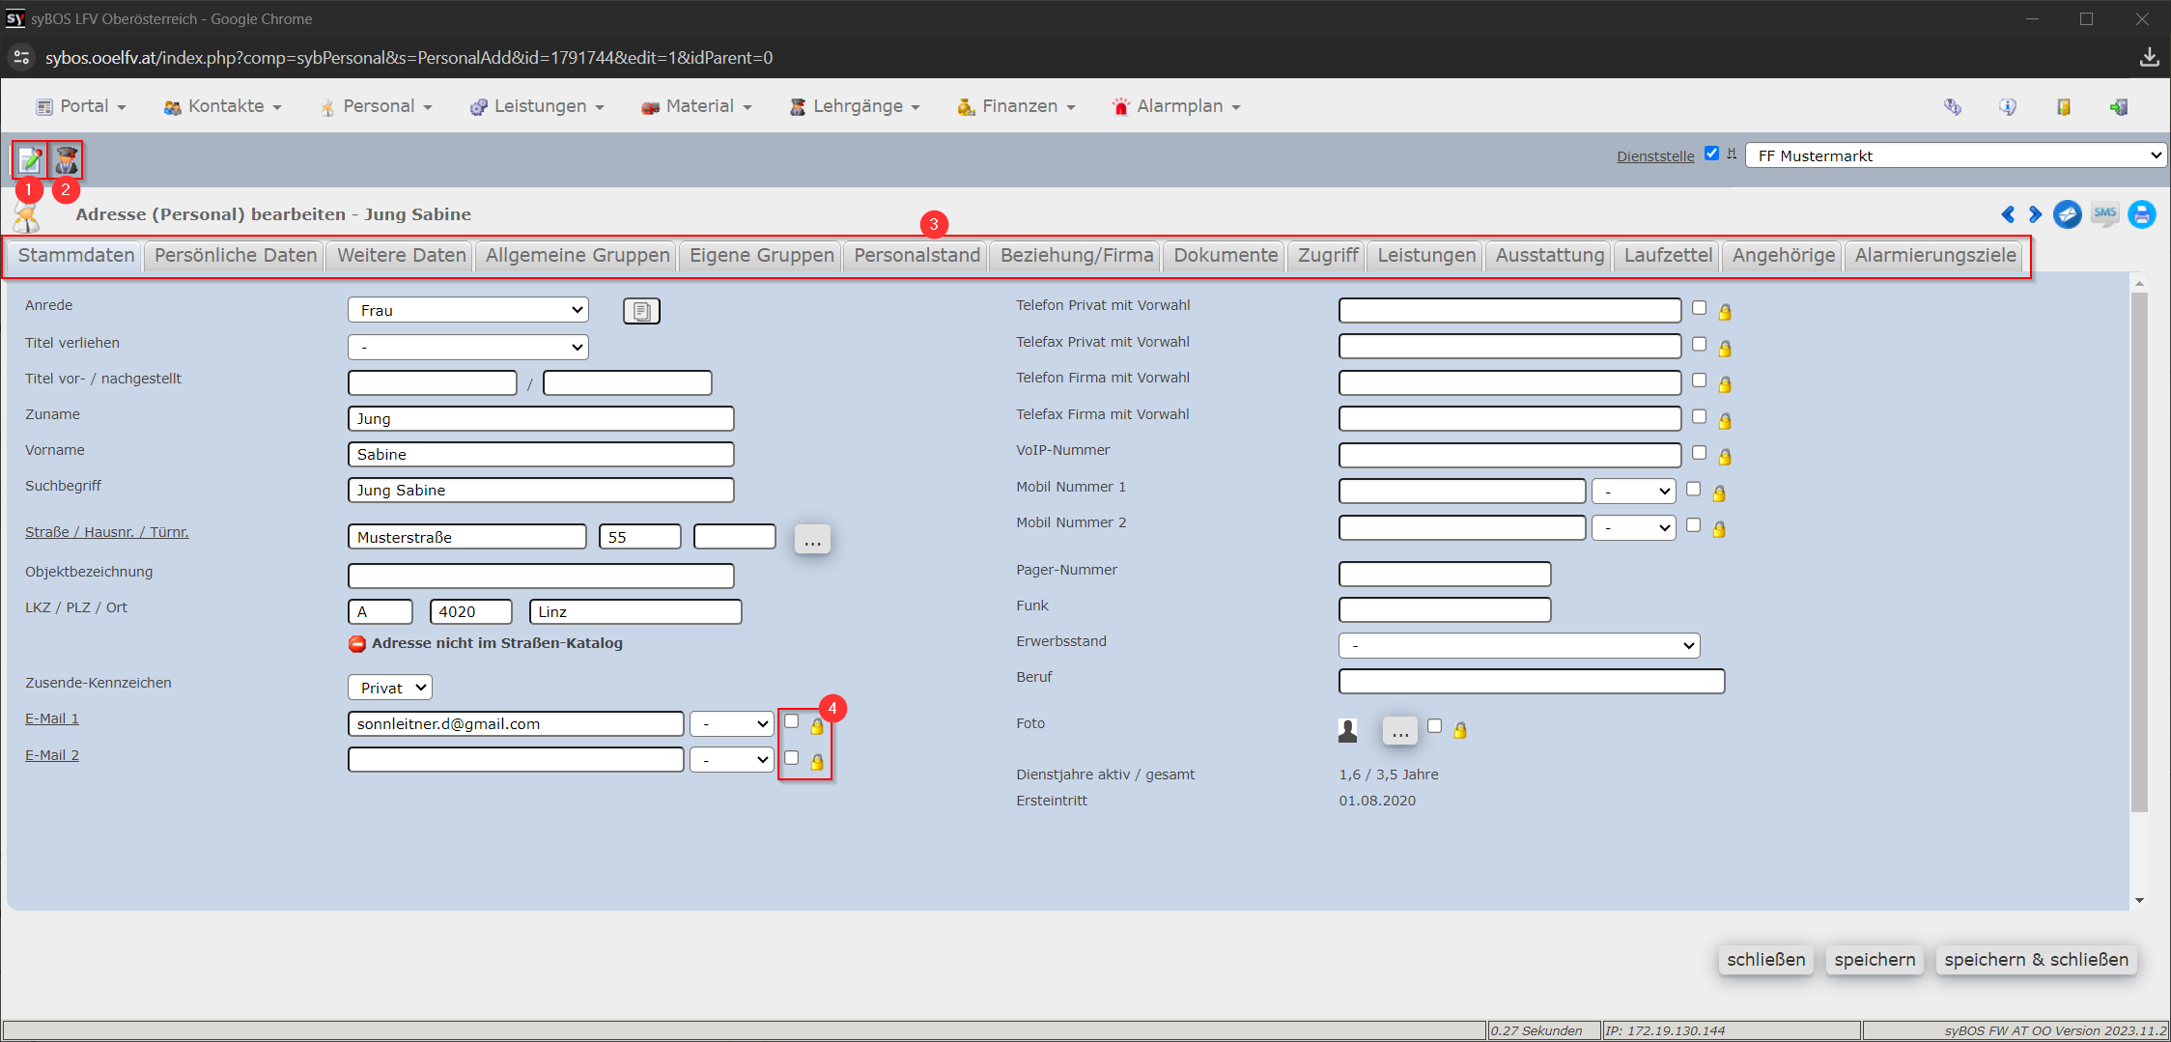The image size is (2171, 1042).
Task: Click the yellow book icon in the top menu bar
Action: (x=2064, y=107)
